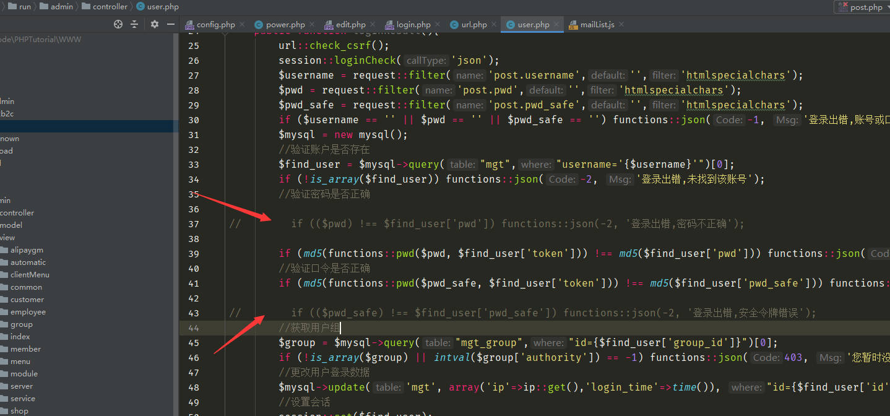This screenshot has height=416, width=890.
Task: Click the comment '//验证账户是否存在'
Action: point(324,150)
